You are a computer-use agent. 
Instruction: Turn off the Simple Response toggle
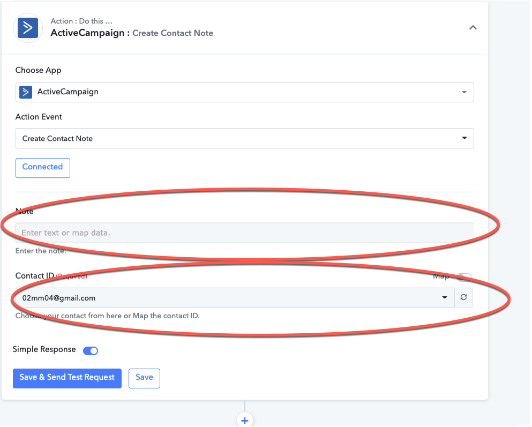91,351
